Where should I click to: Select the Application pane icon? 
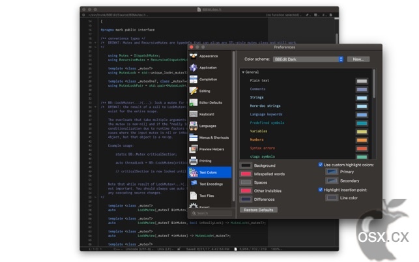point(193,68)
